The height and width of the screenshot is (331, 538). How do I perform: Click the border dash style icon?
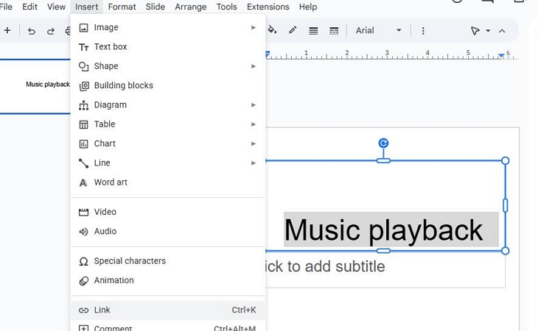(x=334, y=31)
